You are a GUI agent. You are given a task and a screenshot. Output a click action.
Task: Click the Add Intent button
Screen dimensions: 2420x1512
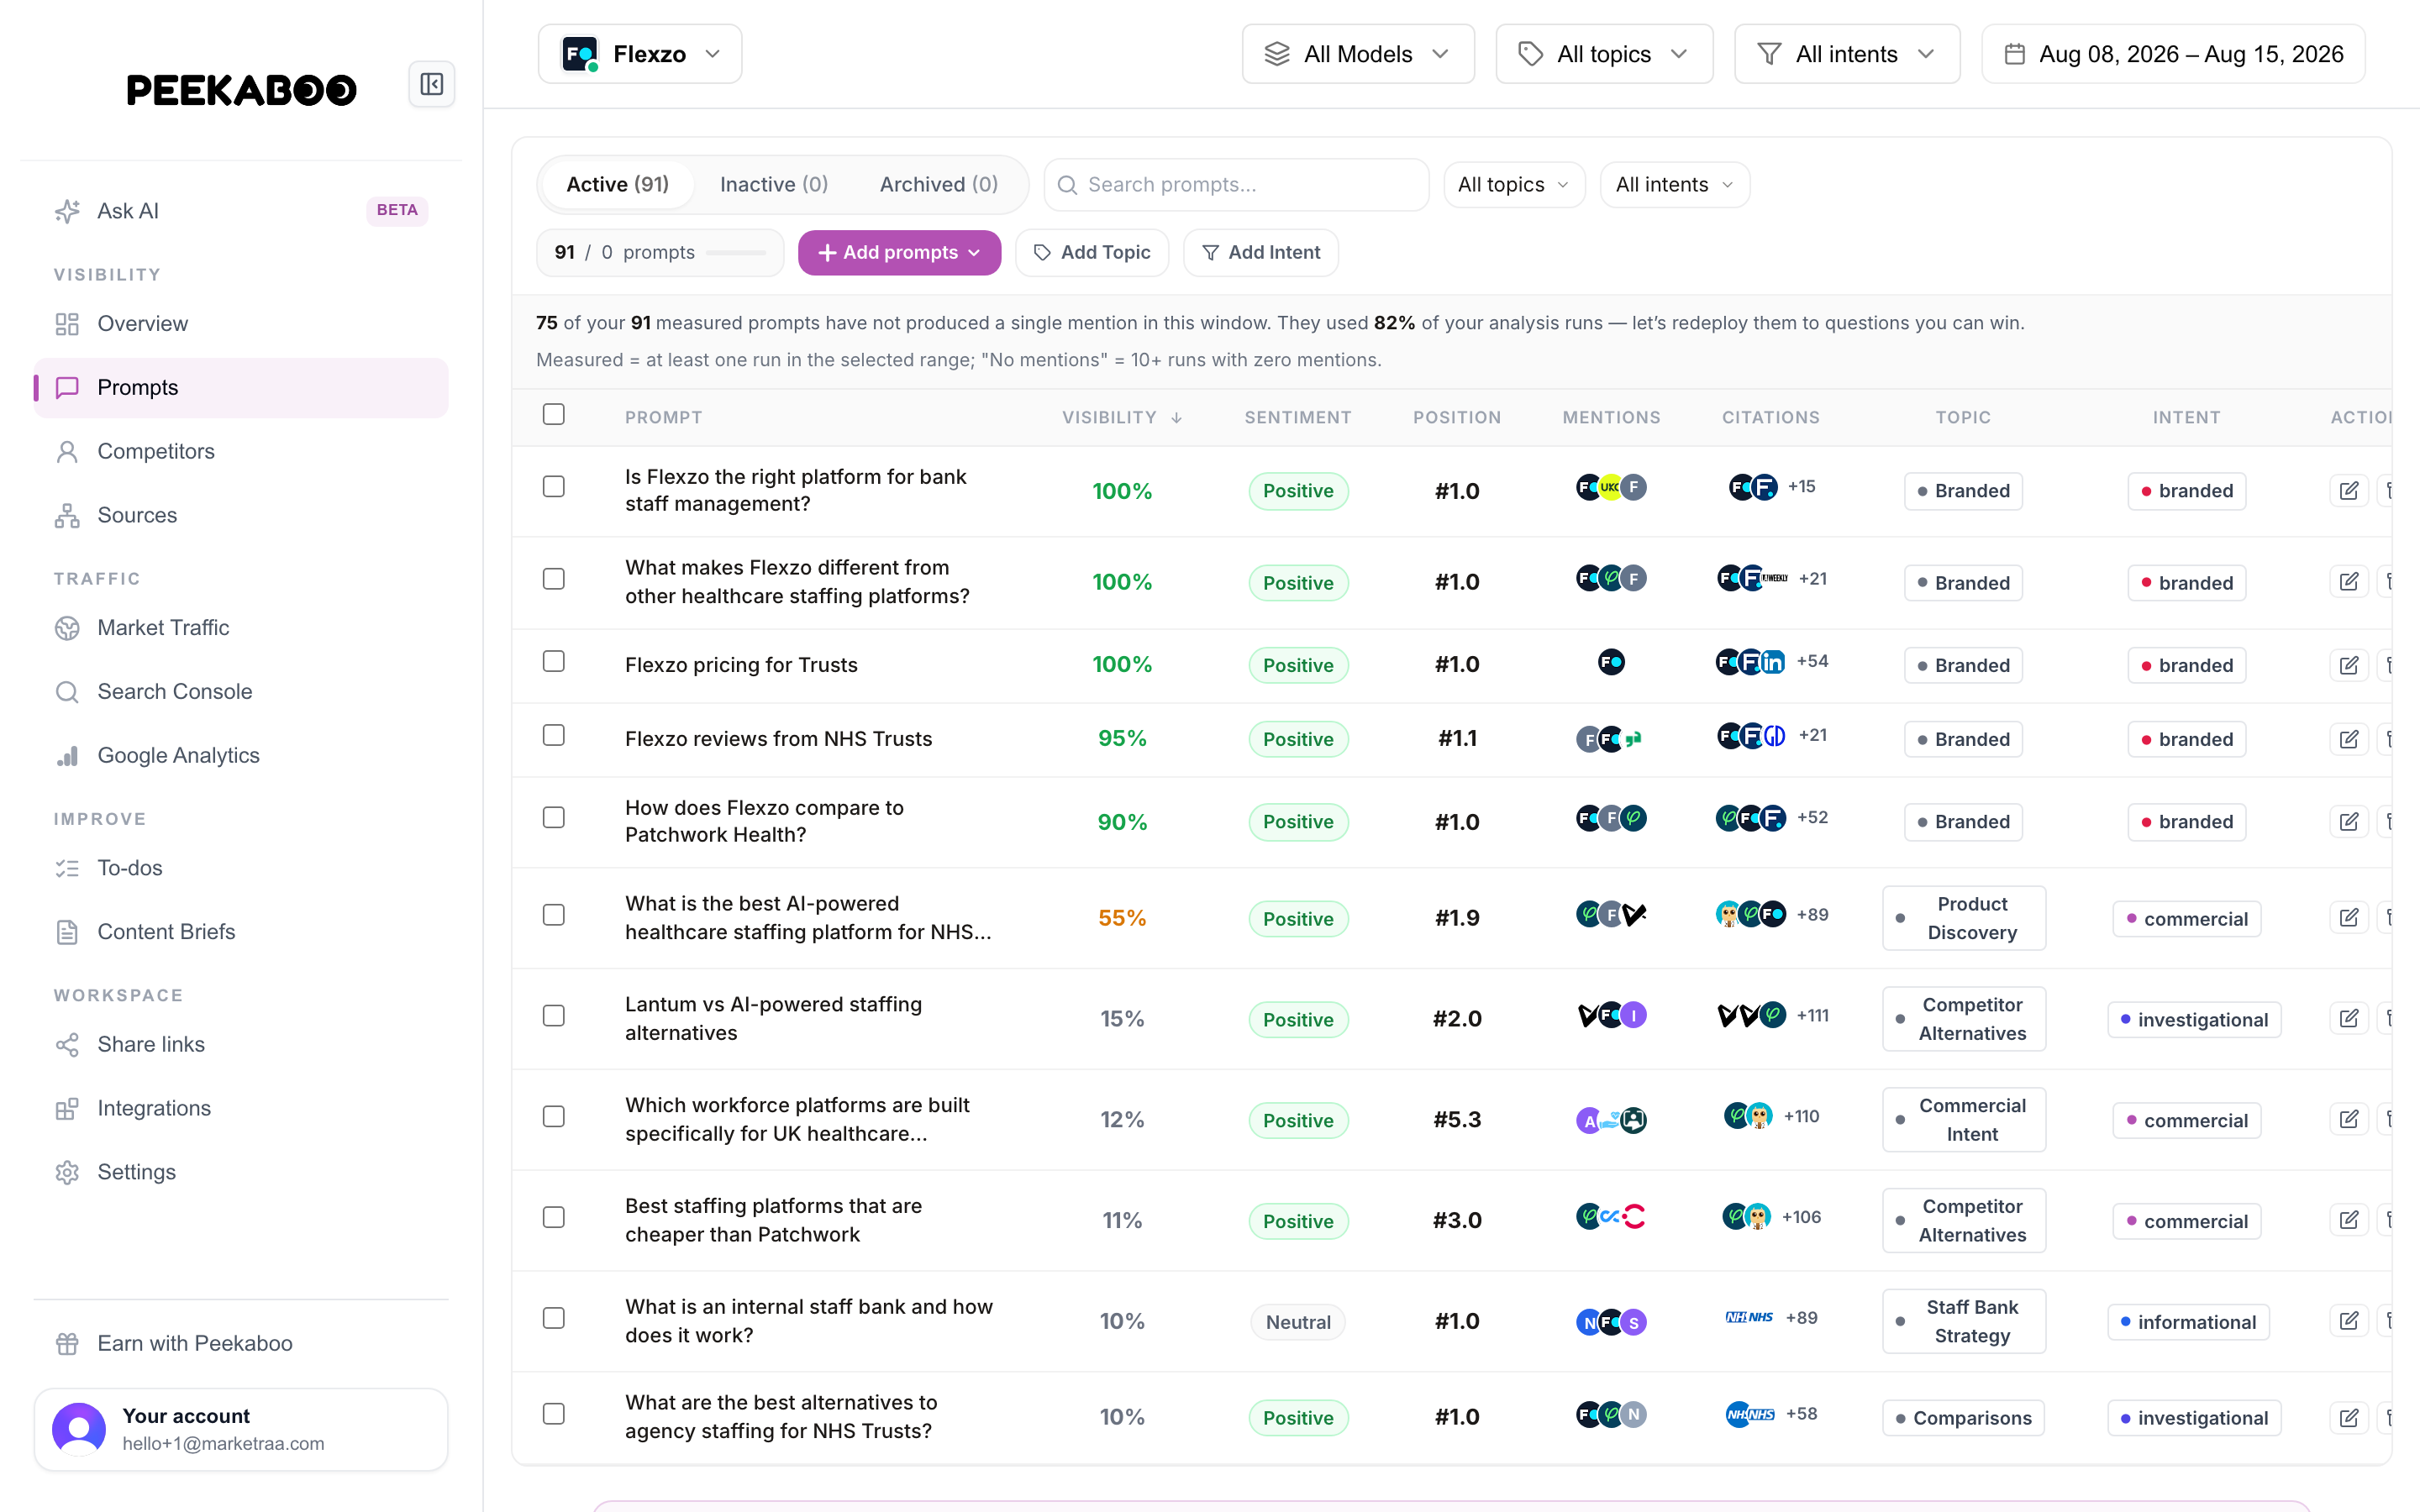1261,253
